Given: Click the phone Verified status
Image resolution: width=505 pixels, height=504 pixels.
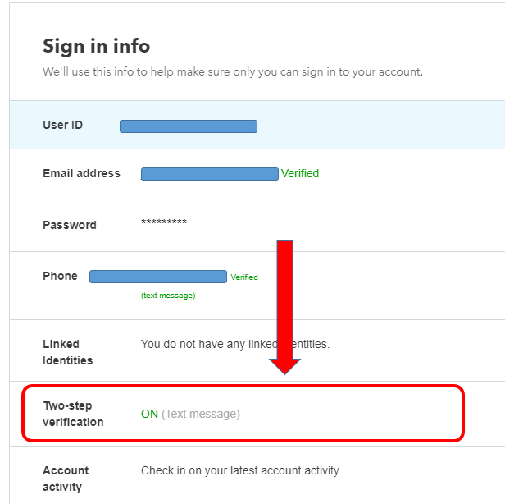Looking at the screenshot, I should point(244,277).
